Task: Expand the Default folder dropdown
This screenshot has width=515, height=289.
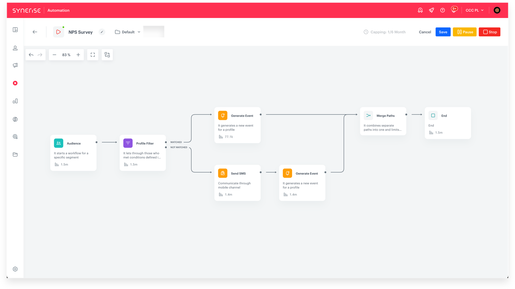Action: [x=128, y=32]
